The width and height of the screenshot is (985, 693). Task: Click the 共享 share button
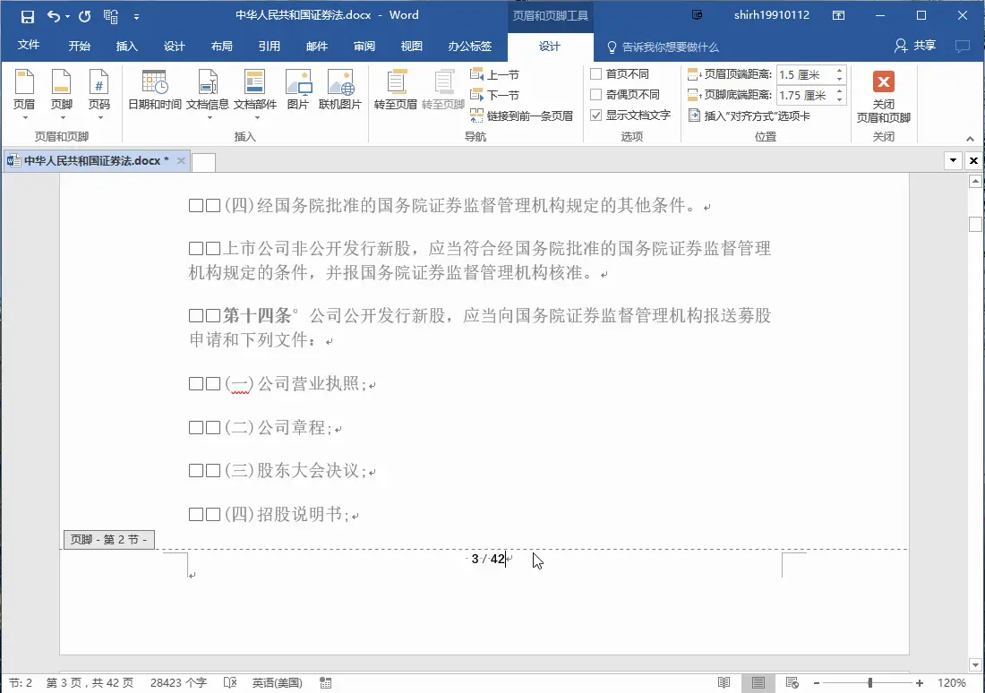(915, 46)
